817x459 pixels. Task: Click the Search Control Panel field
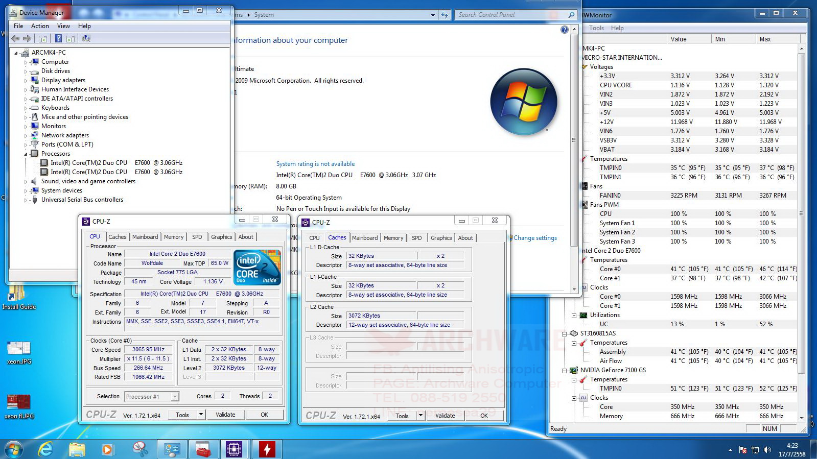(x=511, y=15)
